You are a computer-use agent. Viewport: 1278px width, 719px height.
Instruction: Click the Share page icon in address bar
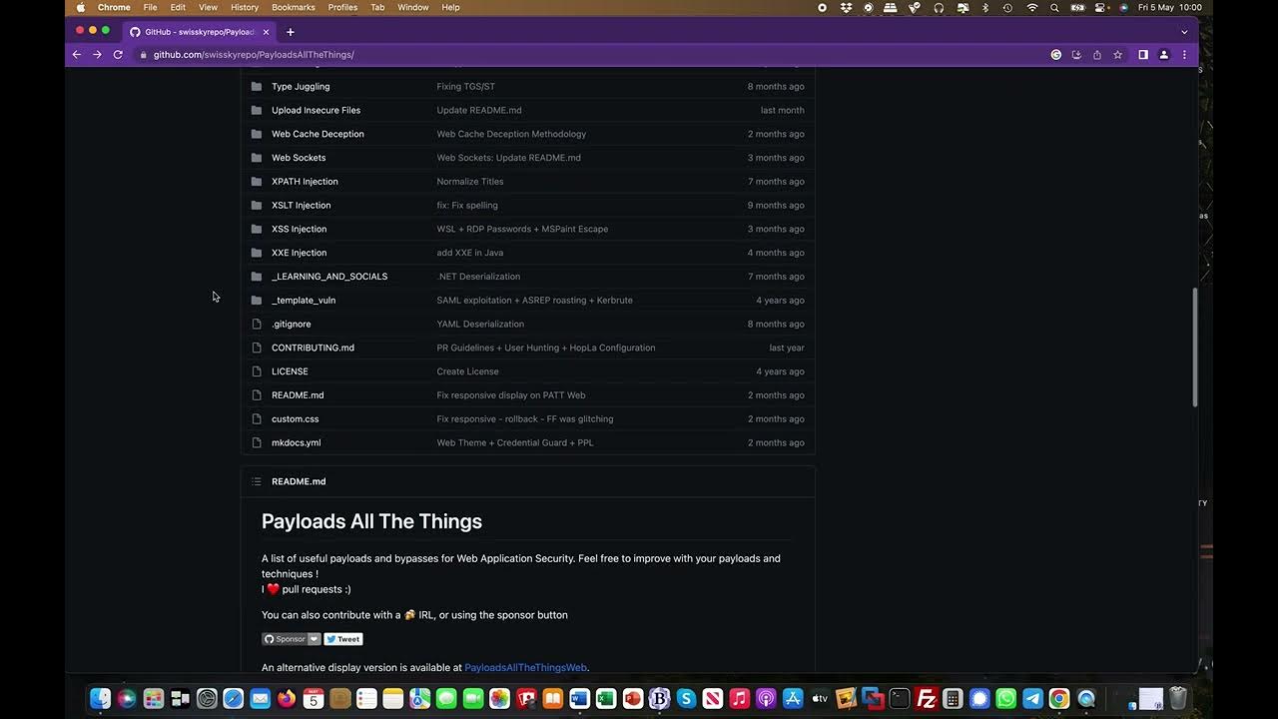point(1097,55)
